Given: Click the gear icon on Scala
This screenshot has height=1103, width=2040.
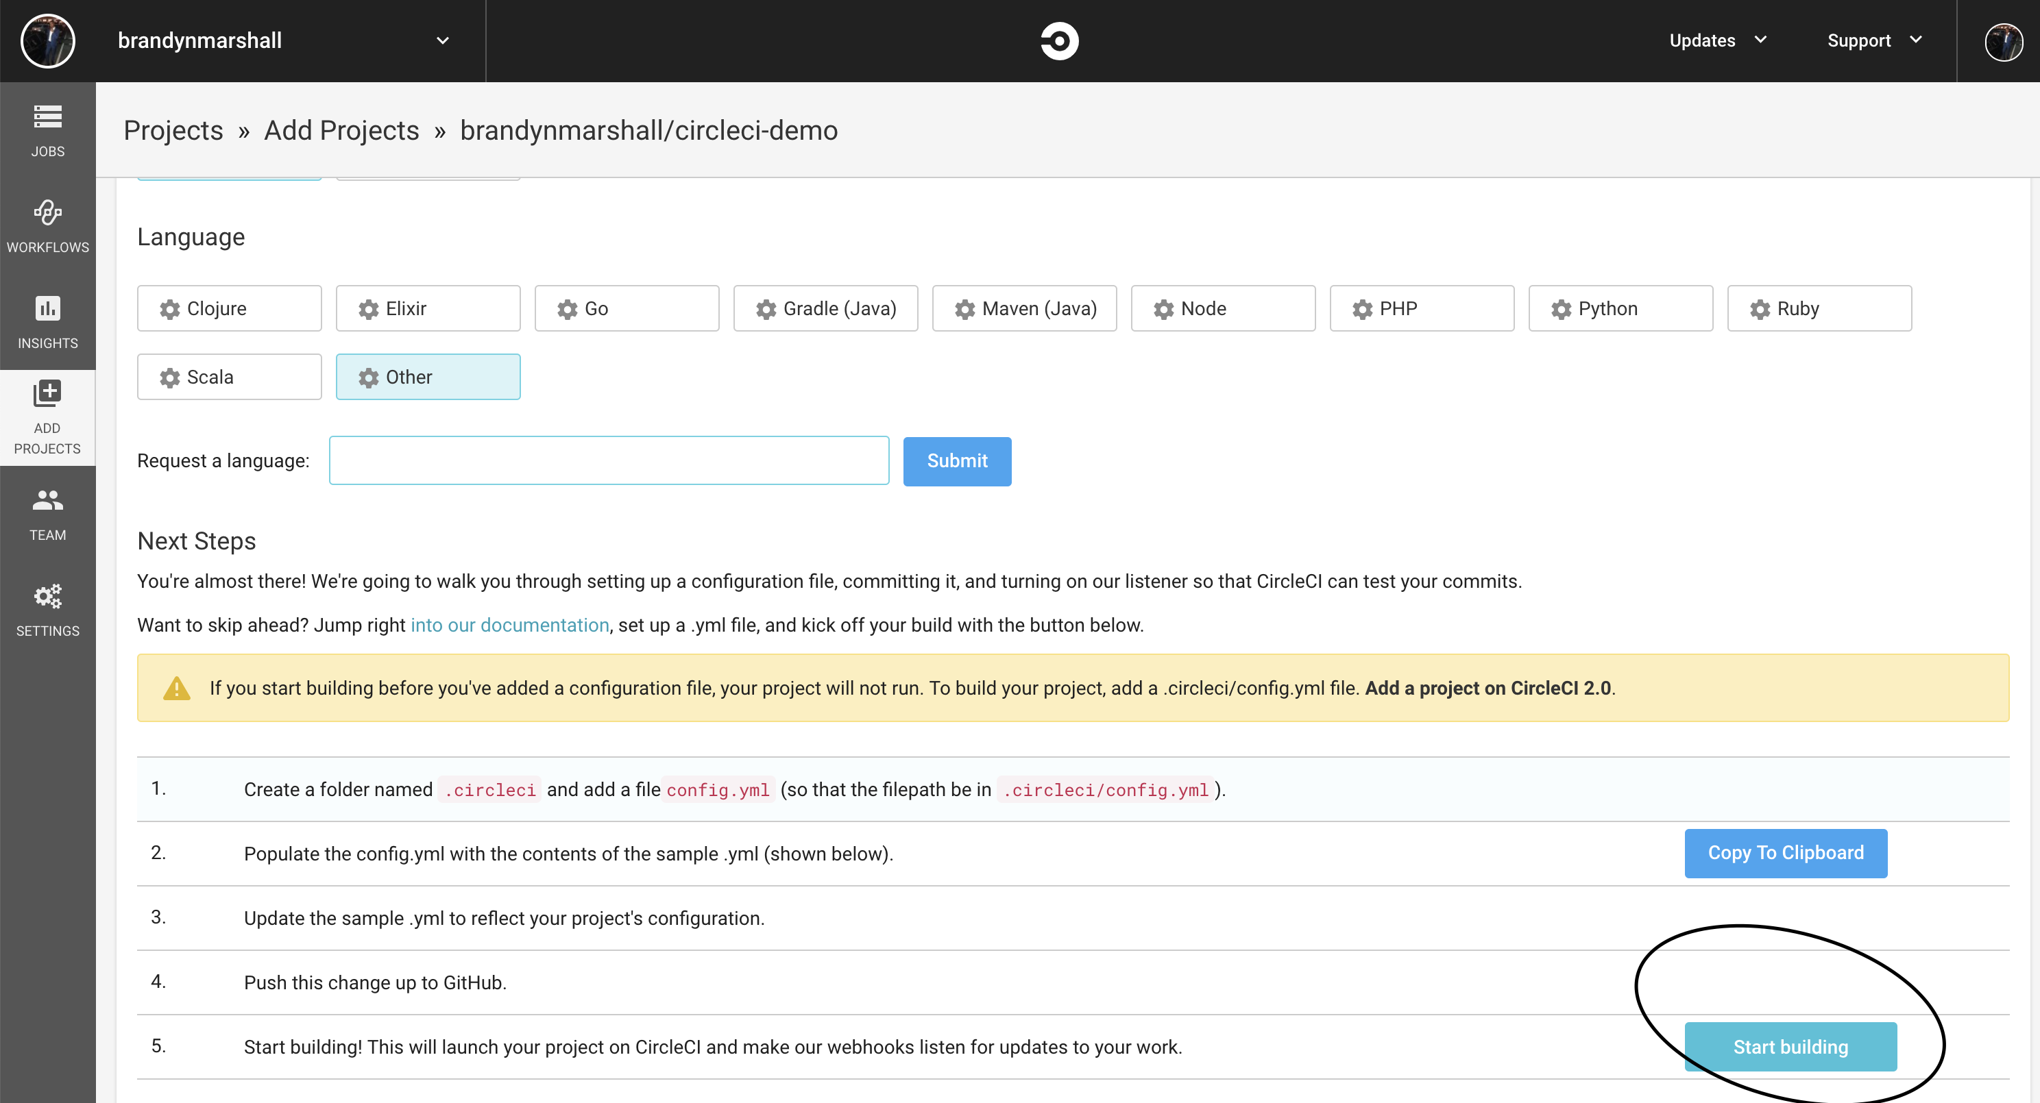Looking at the screenshot, I should (x=169, y=378).
